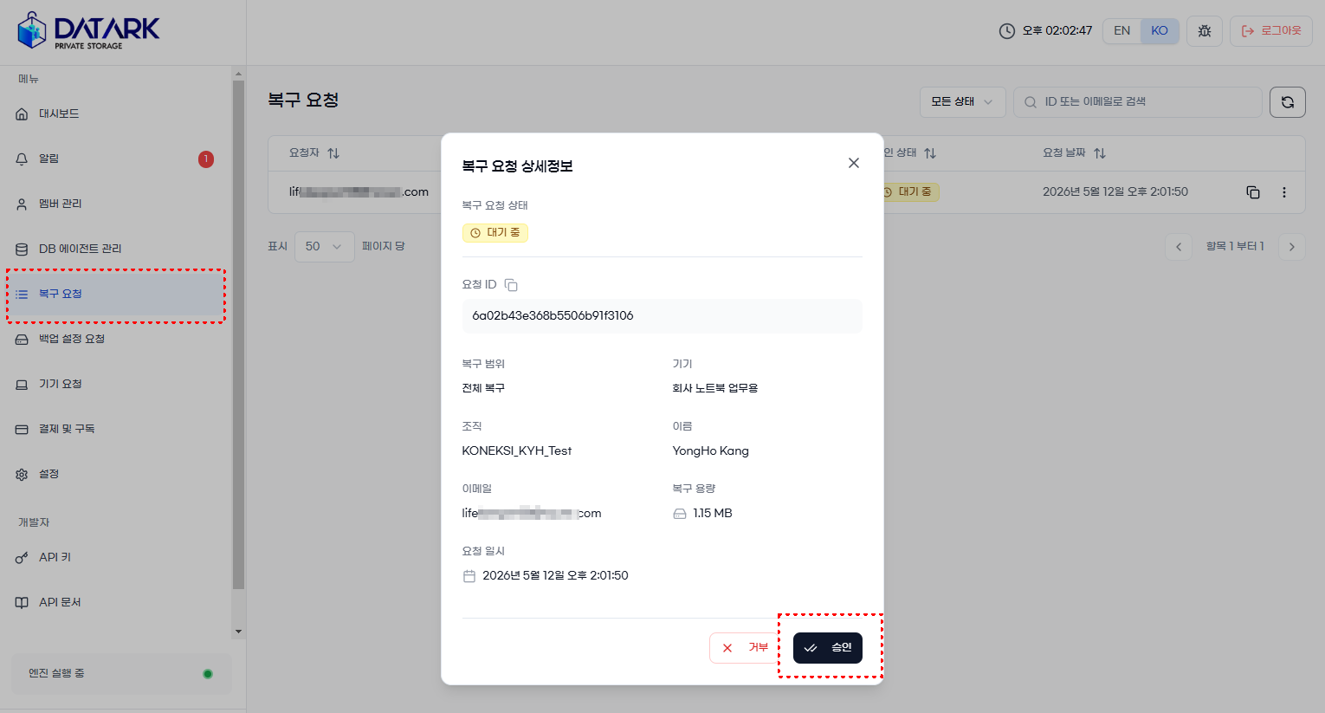This screenshot has height=713, width=1325.
Task: Open the 50 per-page dropdown
Action: [x=325, y=247]
